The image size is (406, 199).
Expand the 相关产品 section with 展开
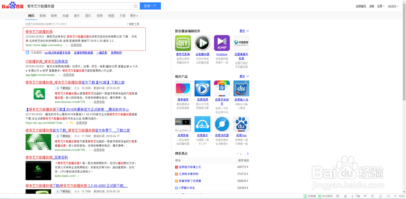(x=244, y=77)
